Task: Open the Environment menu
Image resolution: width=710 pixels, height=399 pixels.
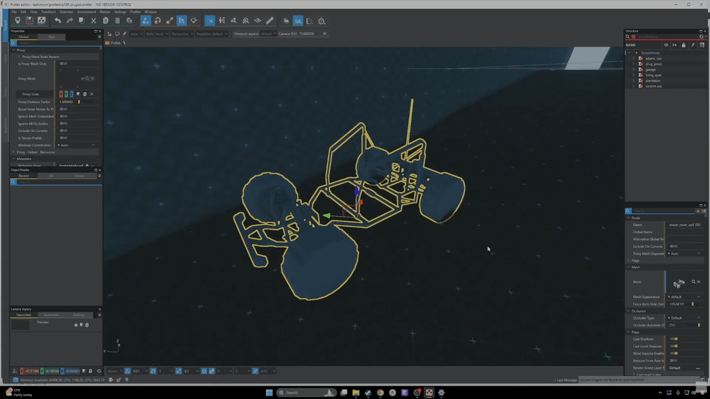Action: (86, 12)
